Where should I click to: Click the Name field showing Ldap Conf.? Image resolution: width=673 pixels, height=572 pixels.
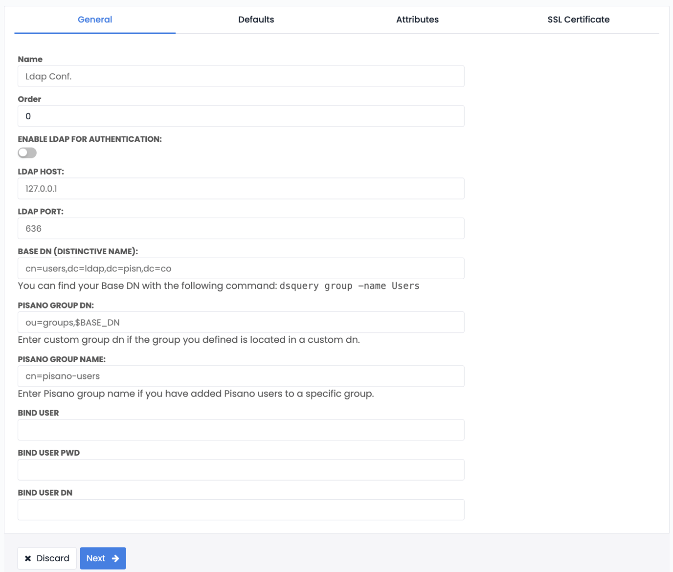[241, 76]
